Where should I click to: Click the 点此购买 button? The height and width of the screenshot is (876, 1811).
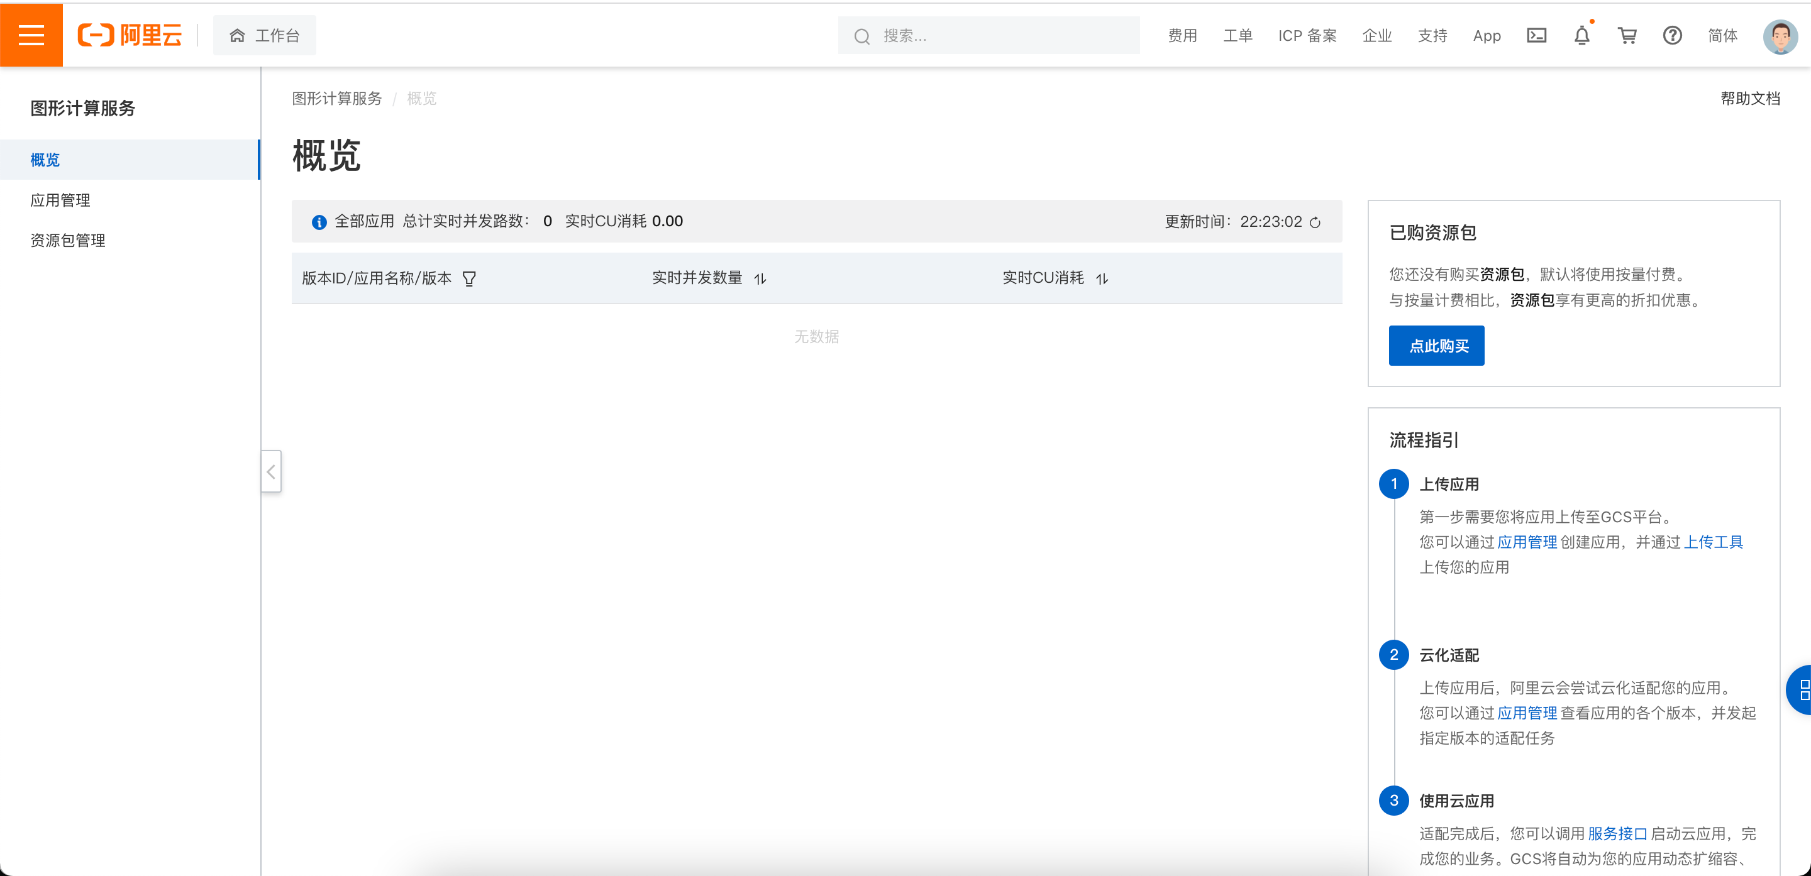click(x=1436, y=346)
